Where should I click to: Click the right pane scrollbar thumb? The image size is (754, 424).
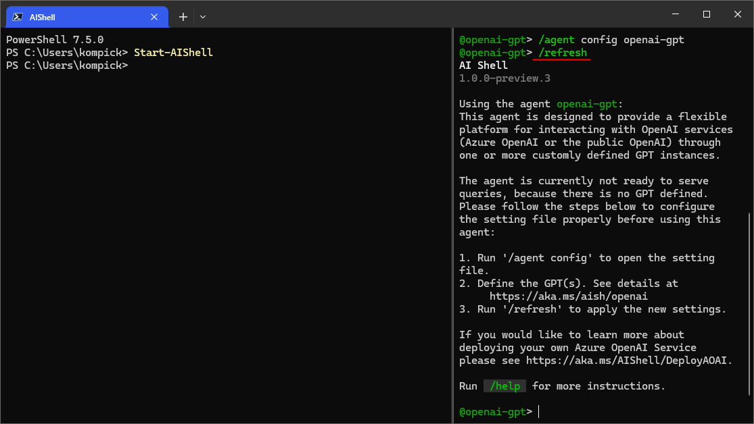[x=750, y=303]
